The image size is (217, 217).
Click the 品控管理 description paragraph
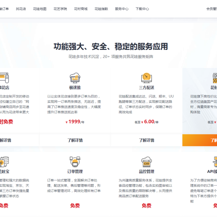point(145,188)
